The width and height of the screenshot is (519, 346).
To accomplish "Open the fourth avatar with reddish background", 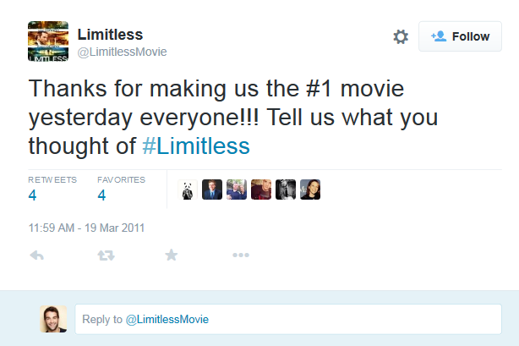I will [261, 189].
